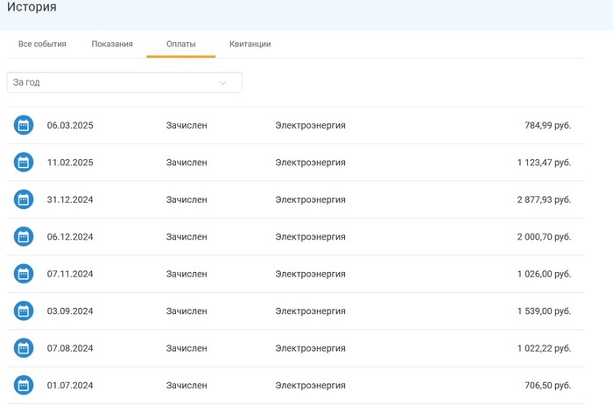Click calendar icon for 01.07.2024 payment
Image resolution: width=613 pixels, height=405 pixels.
24,386
